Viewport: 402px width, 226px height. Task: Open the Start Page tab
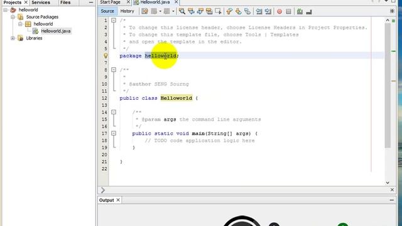[111, 2]
